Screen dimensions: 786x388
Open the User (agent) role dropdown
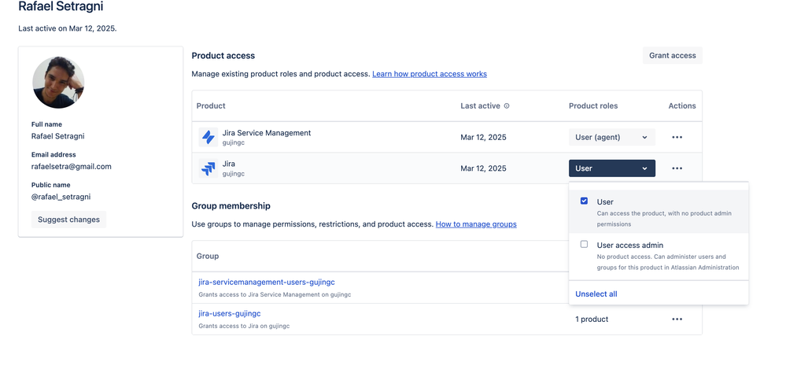coord(612,138)
